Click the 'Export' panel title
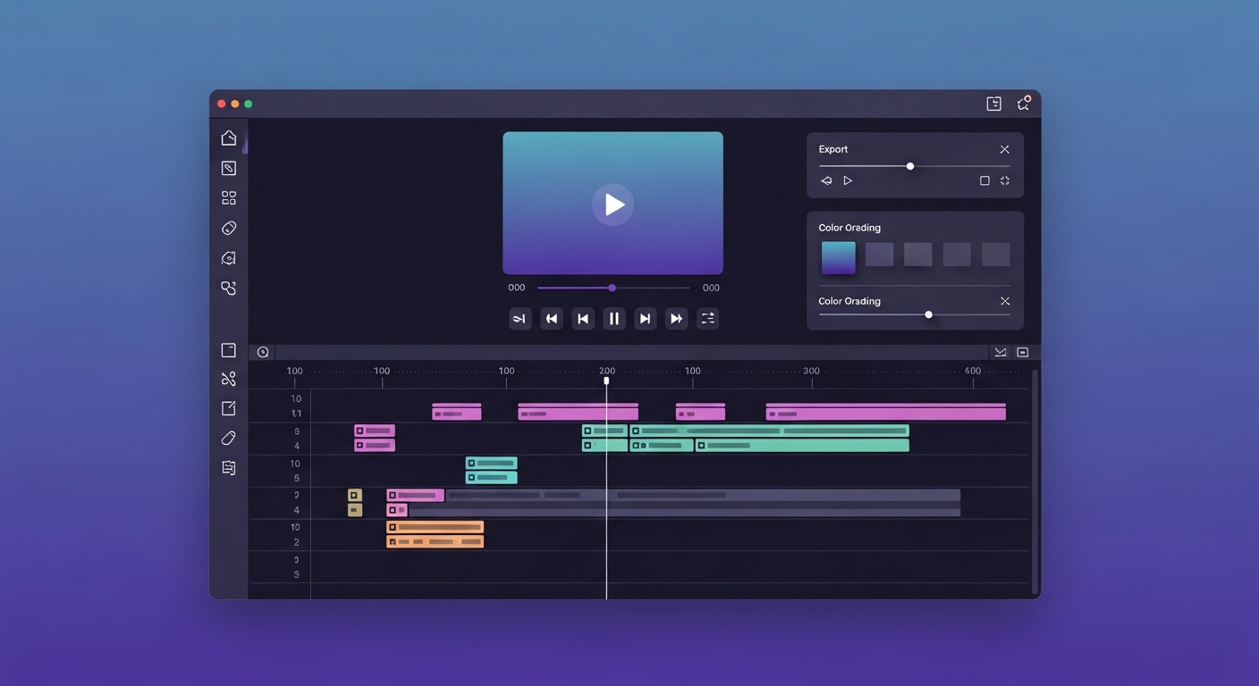 [833, 149]
